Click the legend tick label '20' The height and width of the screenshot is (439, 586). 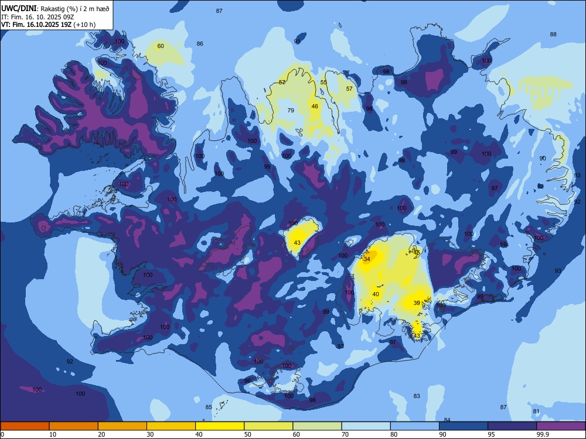(x=101, y=434)
